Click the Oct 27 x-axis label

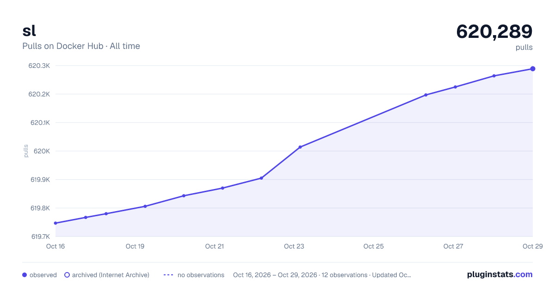453,246
